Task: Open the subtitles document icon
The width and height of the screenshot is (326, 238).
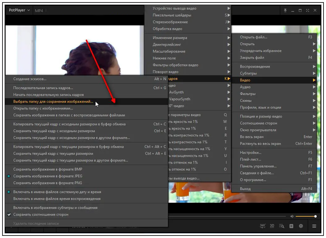Action: [x=291, y=226]
